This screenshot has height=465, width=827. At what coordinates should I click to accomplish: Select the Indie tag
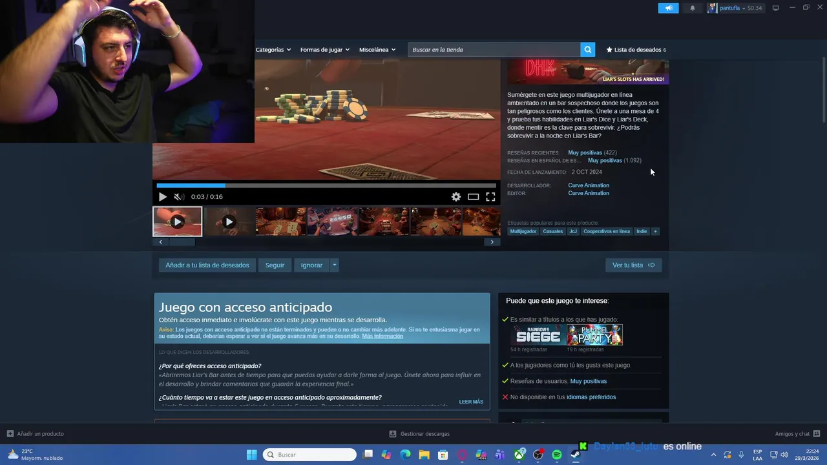pyautogui.click(x=642, y=231)
